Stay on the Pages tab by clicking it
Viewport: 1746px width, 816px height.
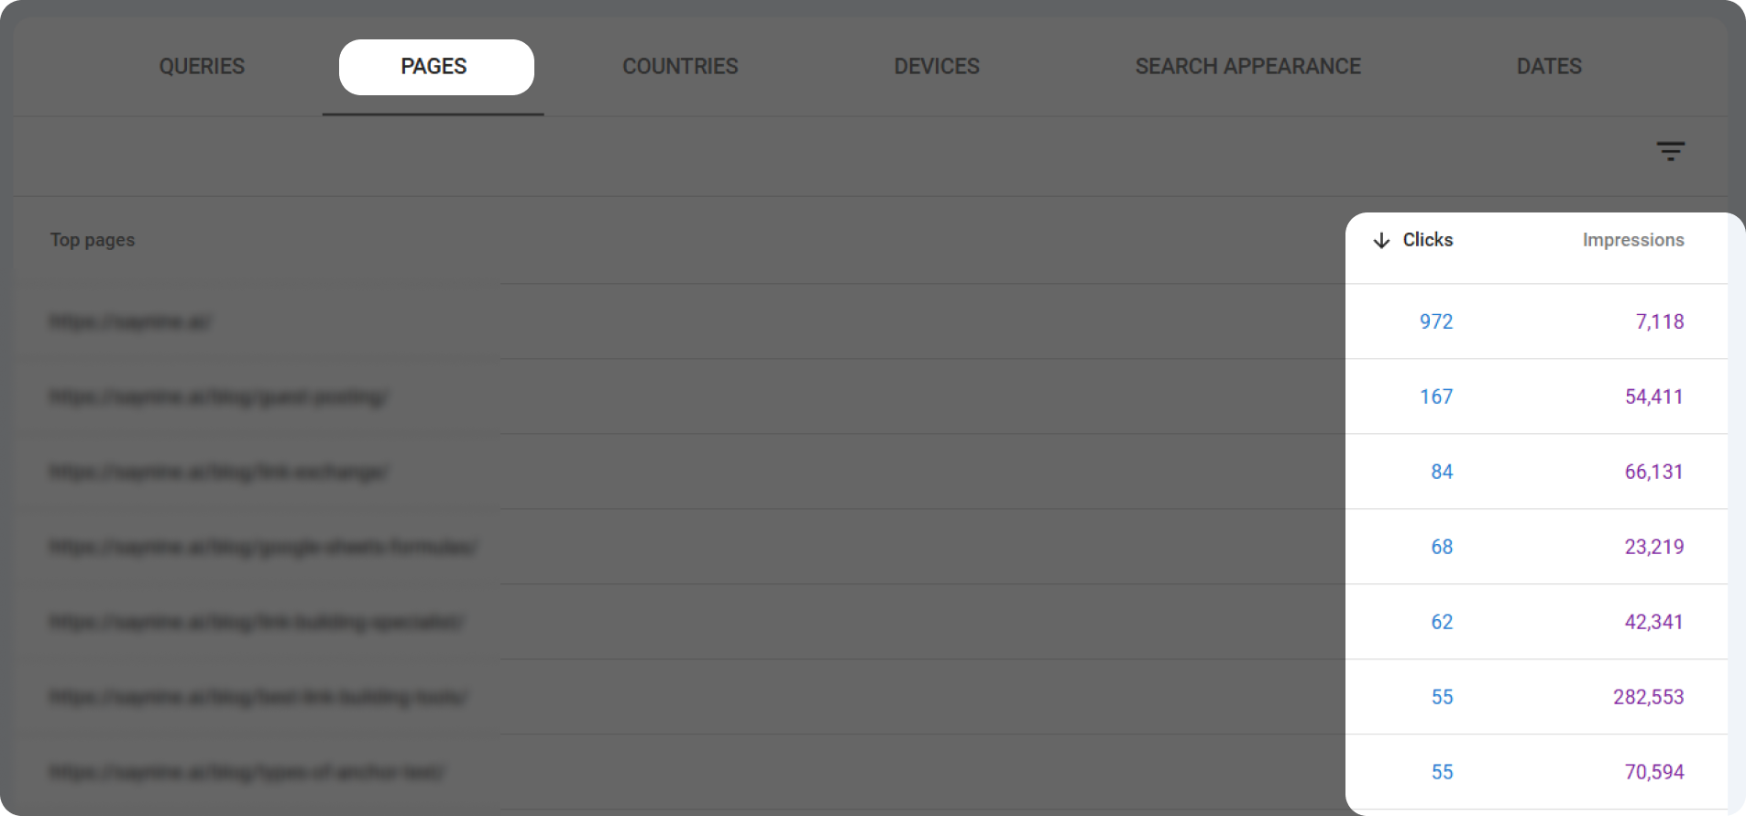click(x=435, y=66)
